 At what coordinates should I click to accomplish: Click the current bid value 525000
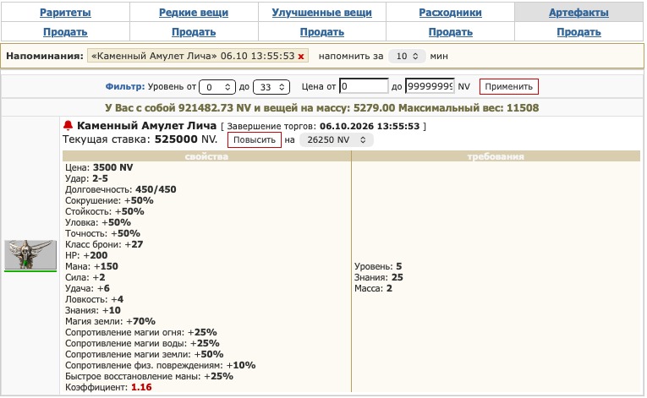176,139
